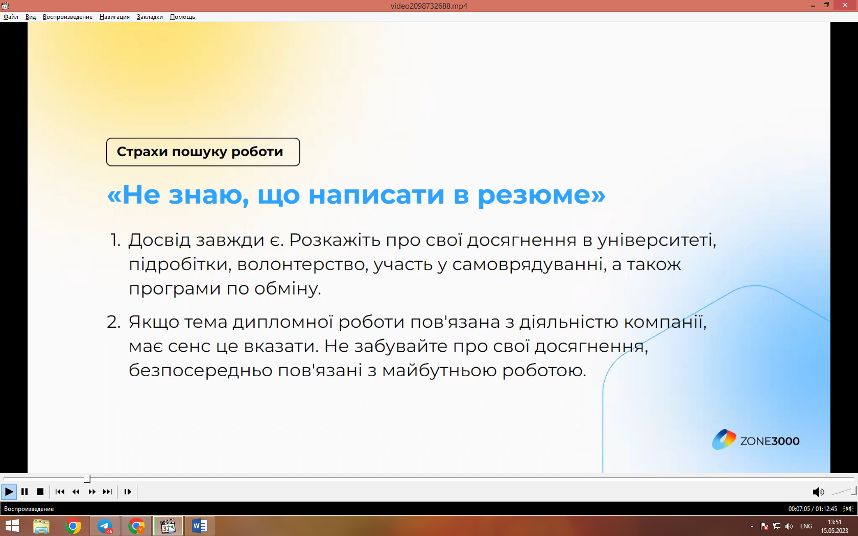Open the Файл menu
The width and height of the screenshot is (858, 536).
[11, 17]
